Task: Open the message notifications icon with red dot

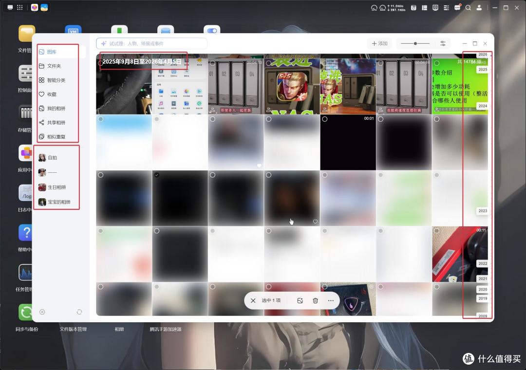Action: pos(457,8)
